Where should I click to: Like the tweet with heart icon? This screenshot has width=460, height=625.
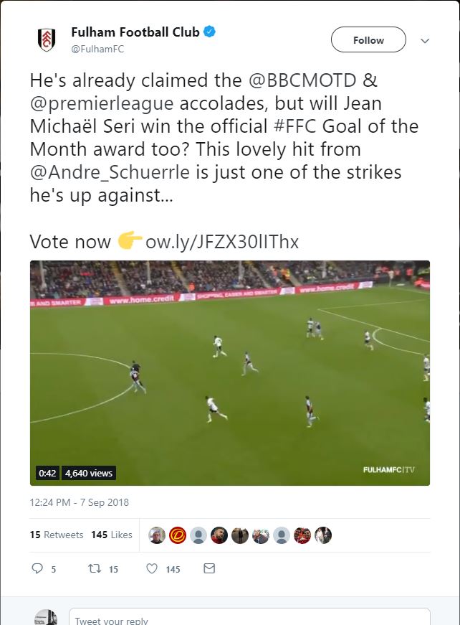[152, 568]
